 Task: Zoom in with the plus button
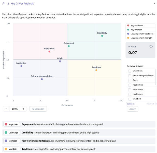[x=23, y=109]
